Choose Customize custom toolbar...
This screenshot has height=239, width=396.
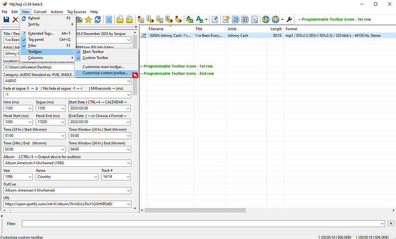click(106, 73)
